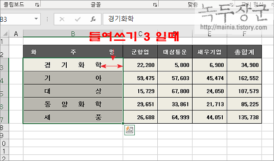Click cell with value 162,552
The width and height of the screenshot is (274, 161).
(244, 78)
